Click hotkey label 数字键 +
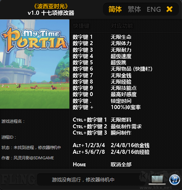 83,107
